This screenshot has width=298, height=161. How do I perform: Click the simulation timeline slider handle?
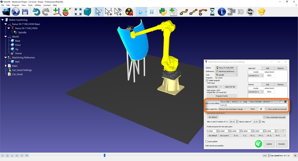tap(104, 155)
